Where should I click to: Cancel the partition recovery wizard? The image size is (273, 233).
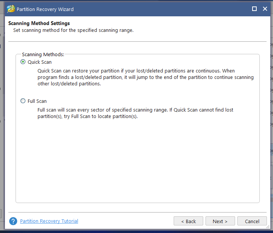(252, 221)
